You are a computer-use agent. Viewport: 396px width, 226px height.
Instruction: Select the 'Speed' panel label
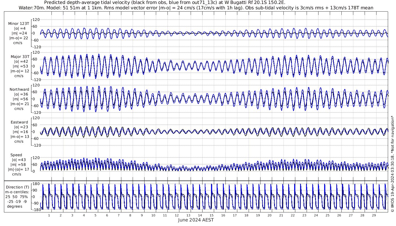coord(16,155)
